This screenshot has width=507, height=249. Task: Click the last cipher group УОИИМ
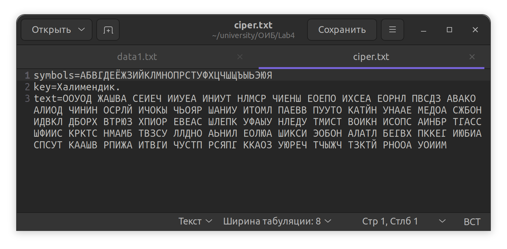coord(432,145)
